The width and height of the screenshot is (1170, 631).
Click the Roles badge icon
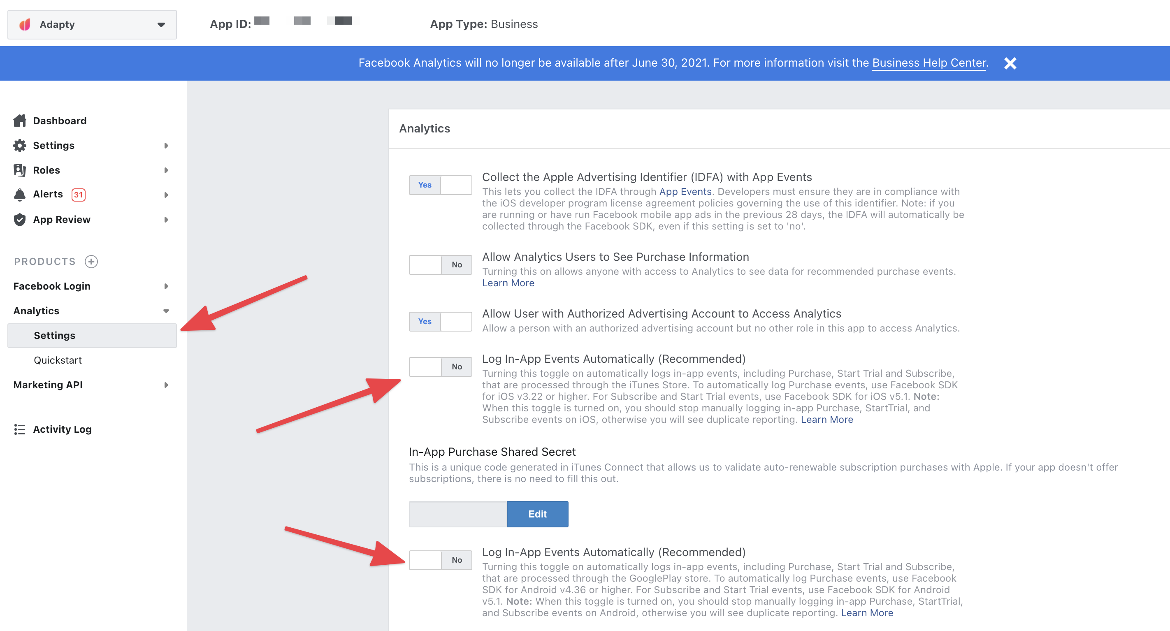tap(19, 170)
